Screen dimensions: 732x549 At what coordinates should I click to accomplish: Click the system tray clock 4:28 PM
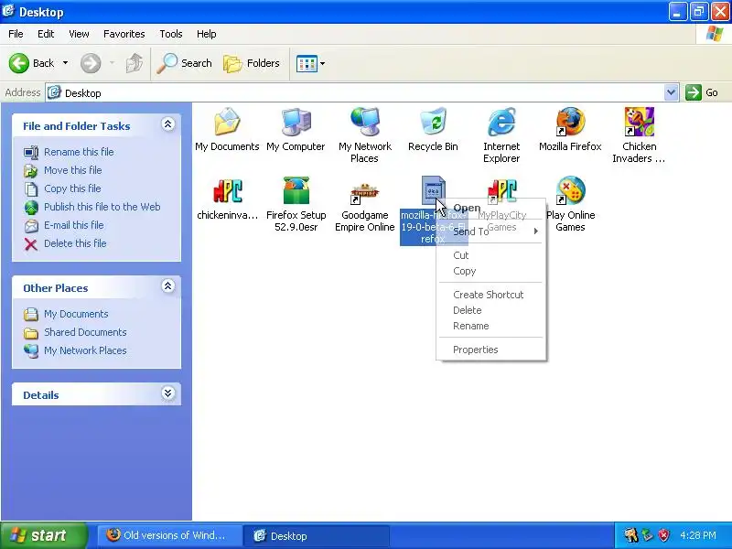(698, 535)
